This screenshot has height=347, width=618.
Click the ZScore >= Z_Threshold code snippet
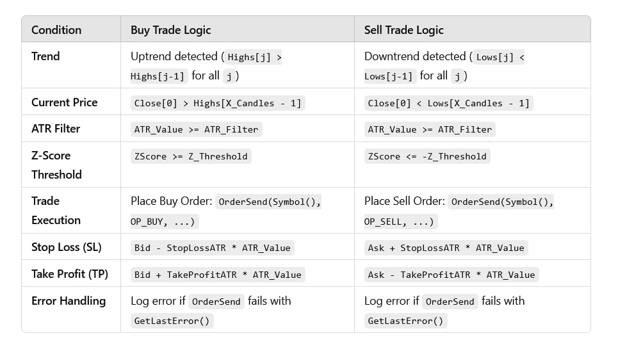[191, 156]
